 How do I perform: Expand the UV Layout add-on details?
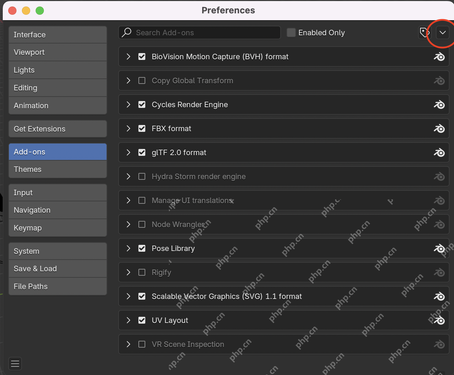click(128, 320)
